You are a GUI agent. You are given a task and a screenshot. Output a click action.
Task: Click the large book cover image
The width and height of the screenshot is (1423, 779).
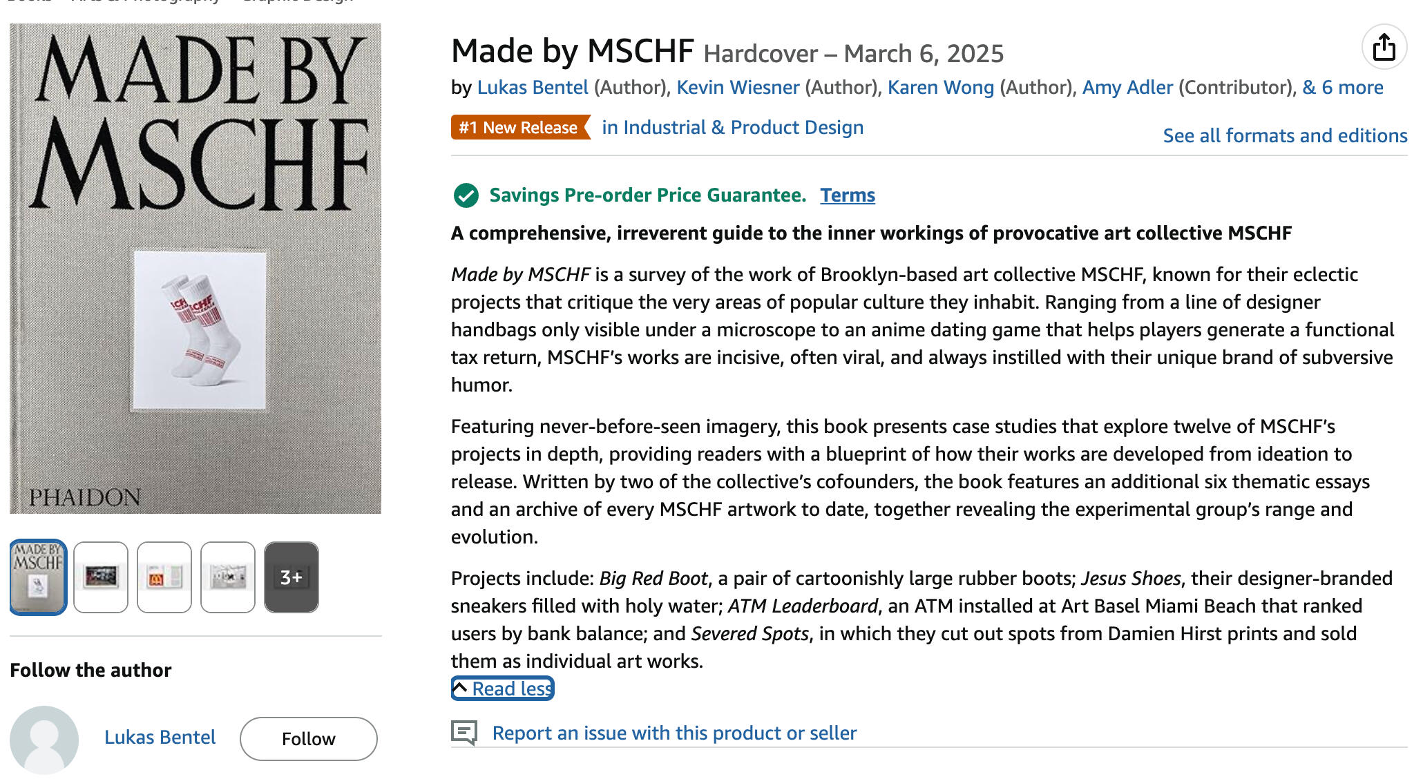coord(195,269)
